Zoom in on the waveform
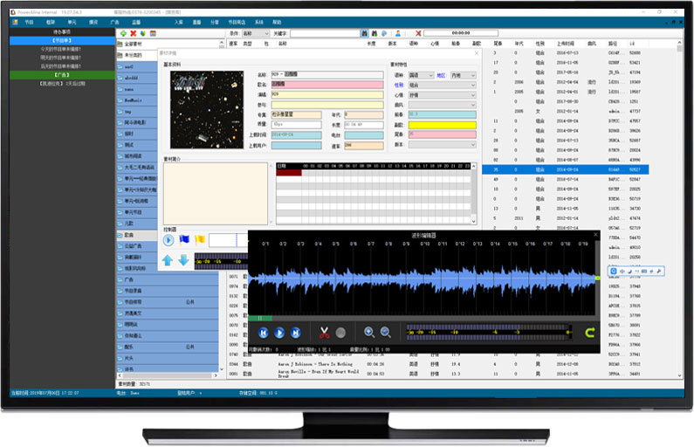Screen dimensions: 694x447 pyautogui.click(x=369, y=333)
